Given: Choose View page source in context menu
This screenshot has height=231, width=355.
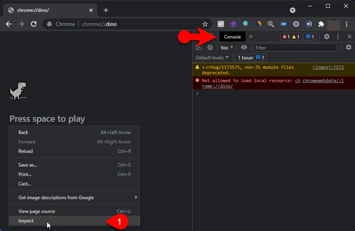Looking at the screenshot, I should point(75,211).
